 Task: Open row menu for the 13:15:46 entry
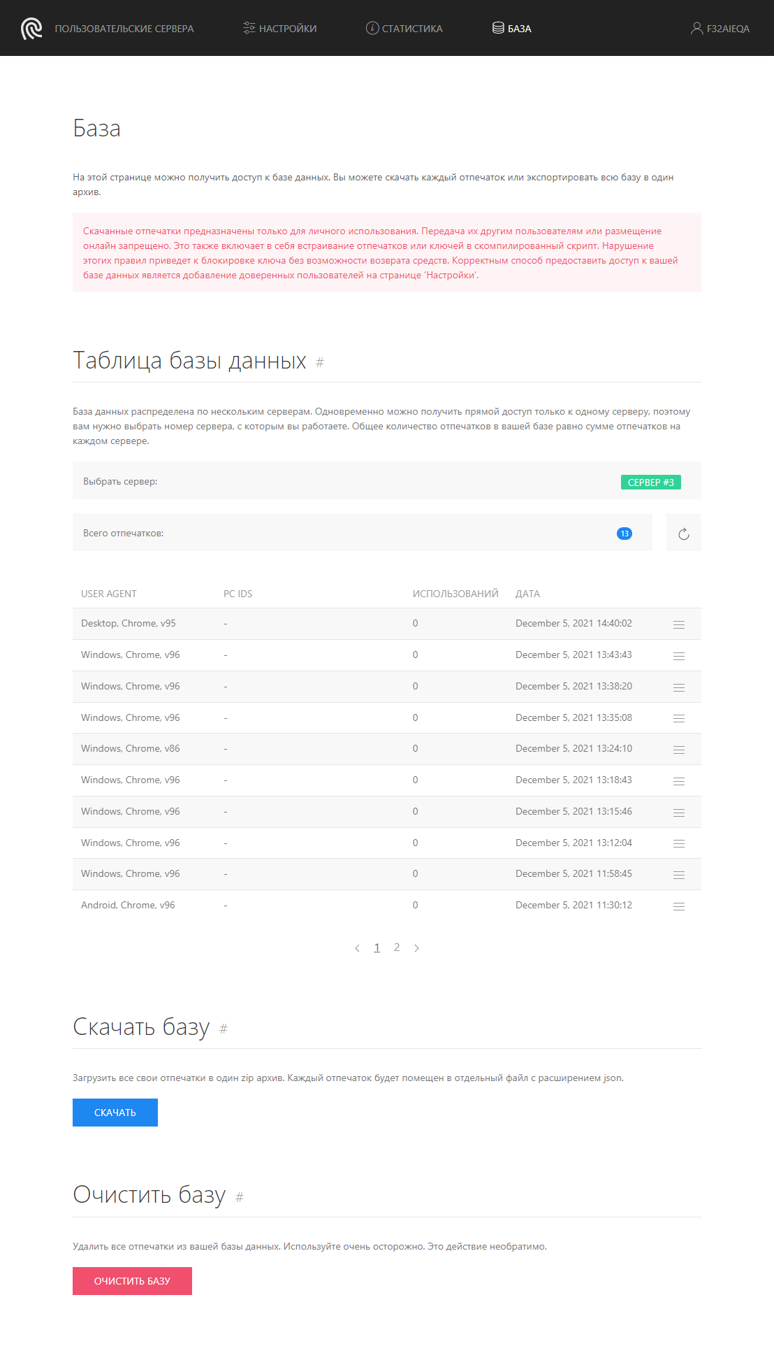click(x=678, y=813)
